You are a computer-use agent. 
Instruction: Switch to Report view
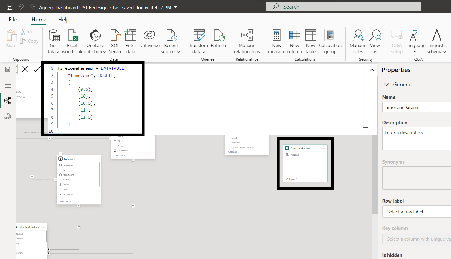(x=7, y=69)
